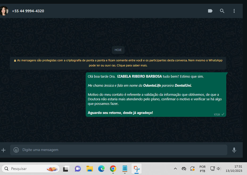247x175 pixels.
Task: Click the HOJE date badge
Action: (x=118, y=50)
